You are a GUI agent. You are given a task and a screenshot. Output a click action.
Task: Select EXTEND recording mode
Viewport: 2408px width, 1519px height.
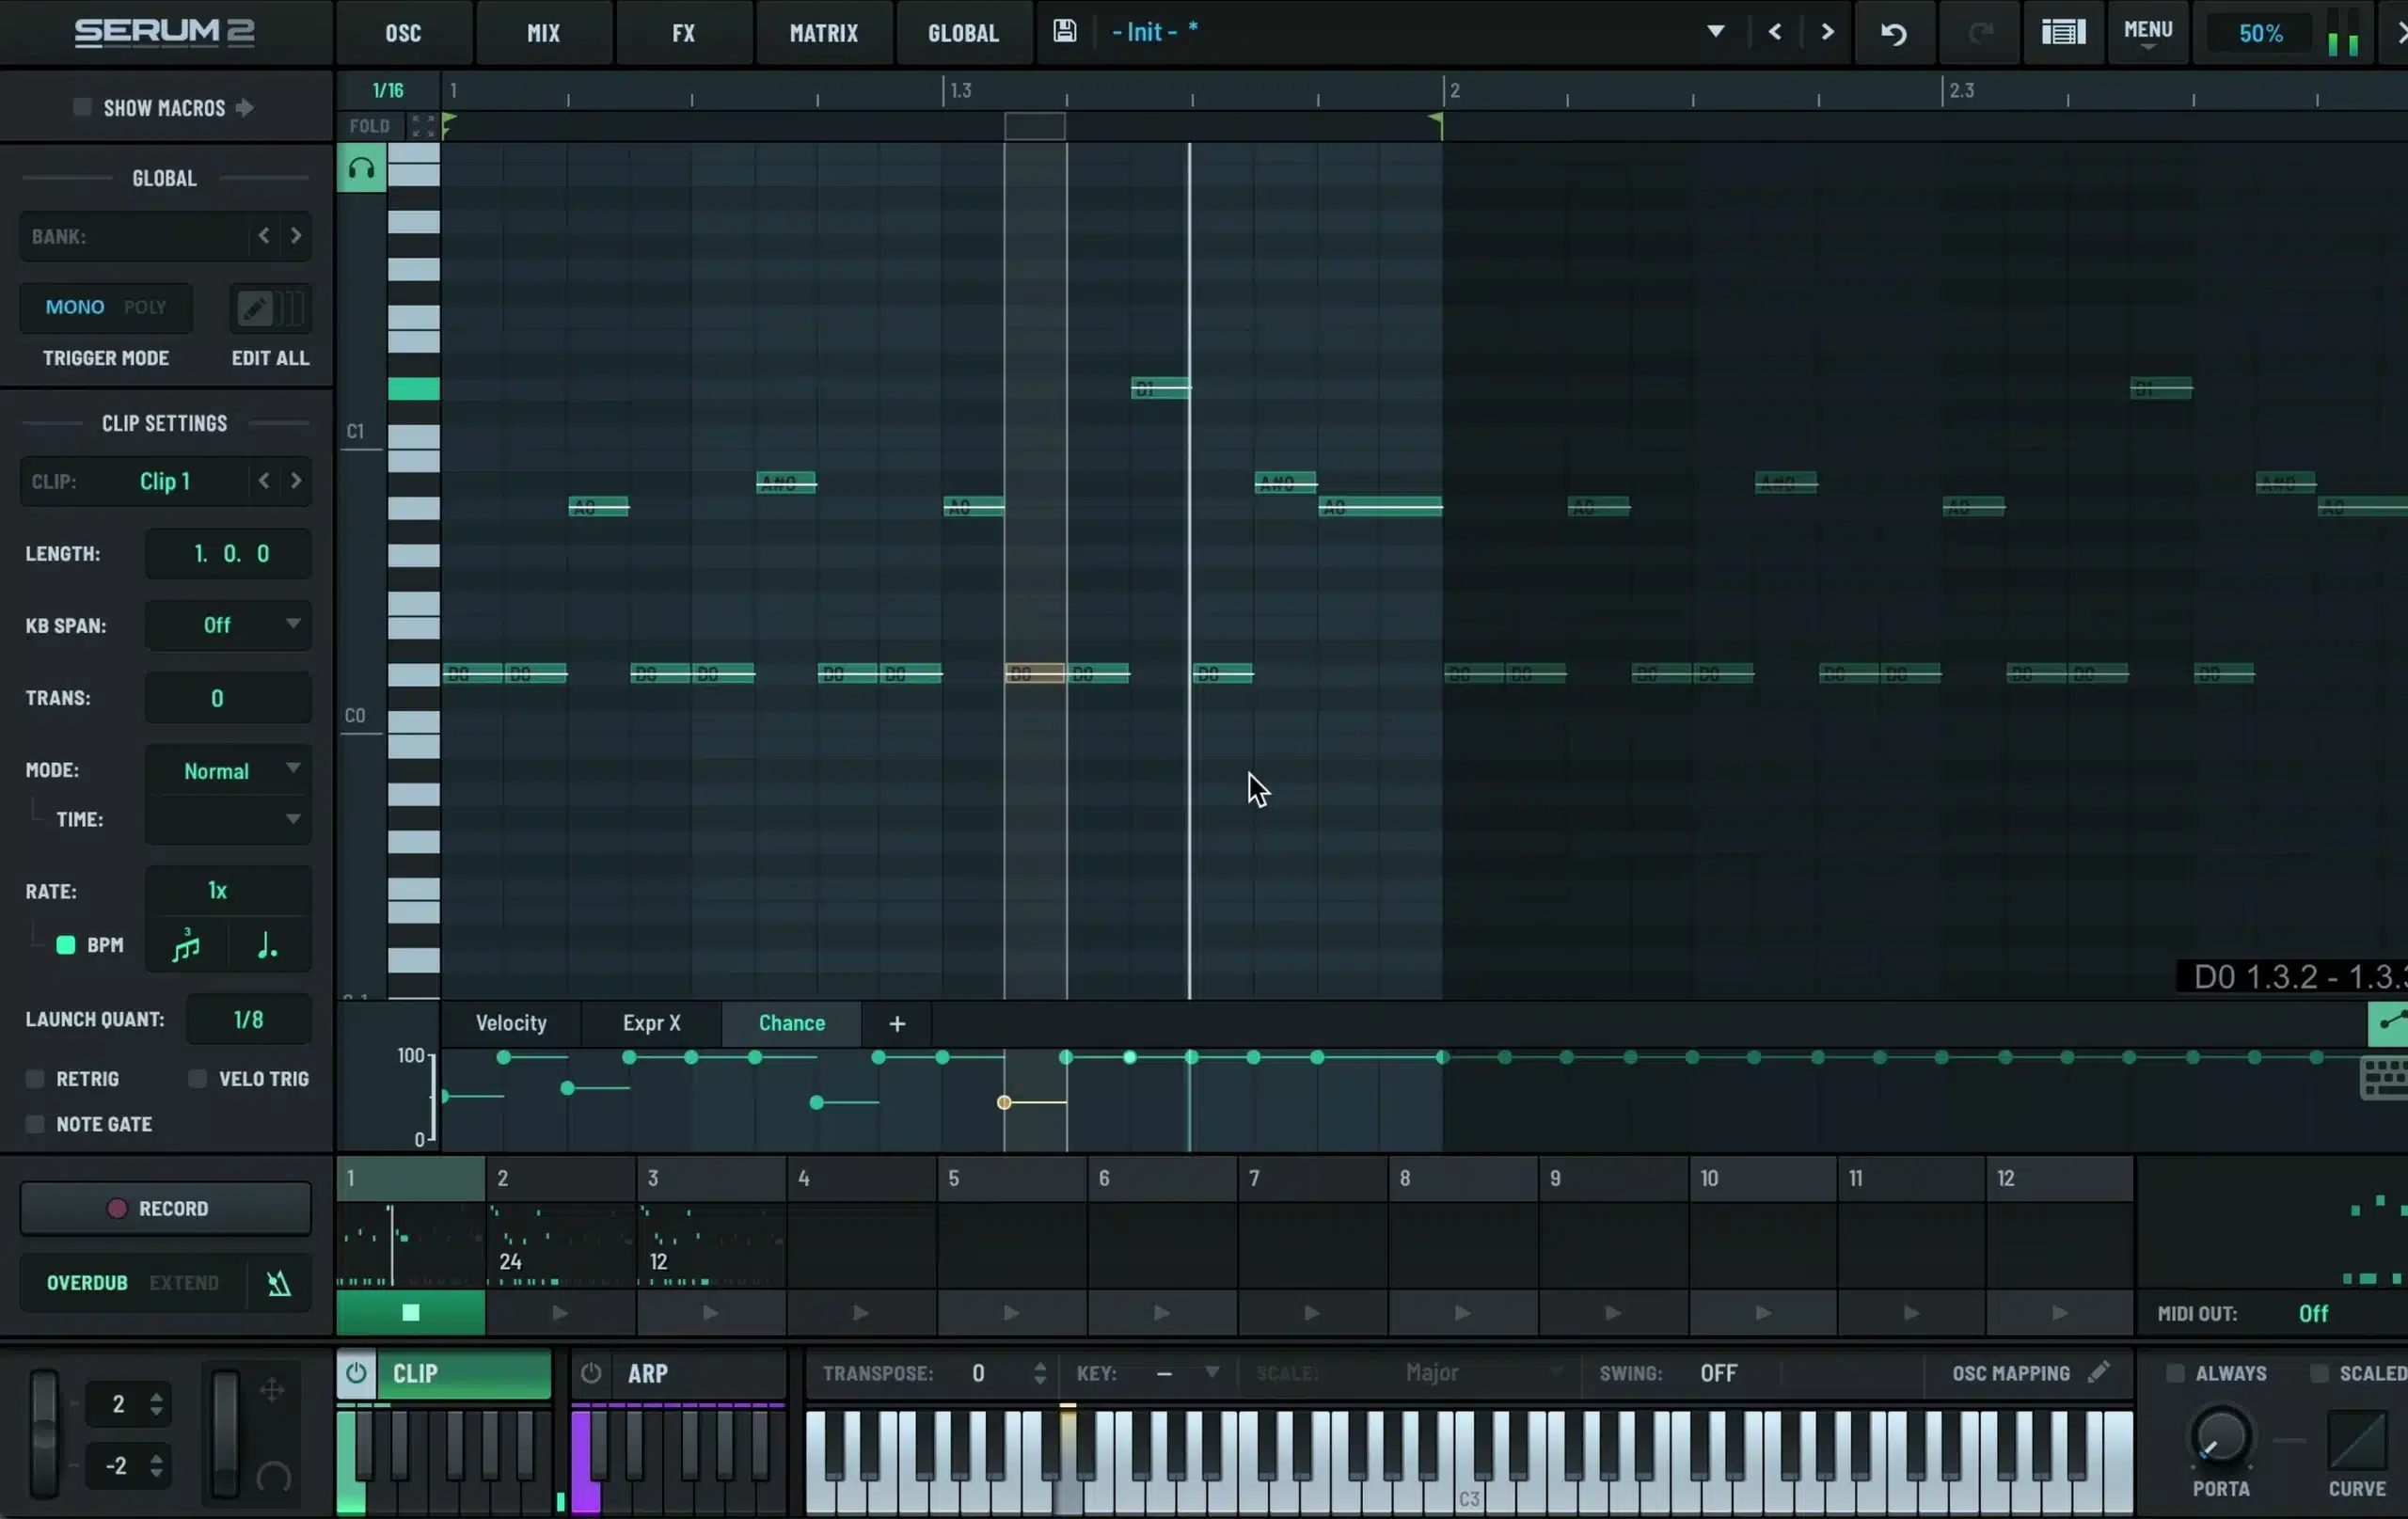[184, 1283]
